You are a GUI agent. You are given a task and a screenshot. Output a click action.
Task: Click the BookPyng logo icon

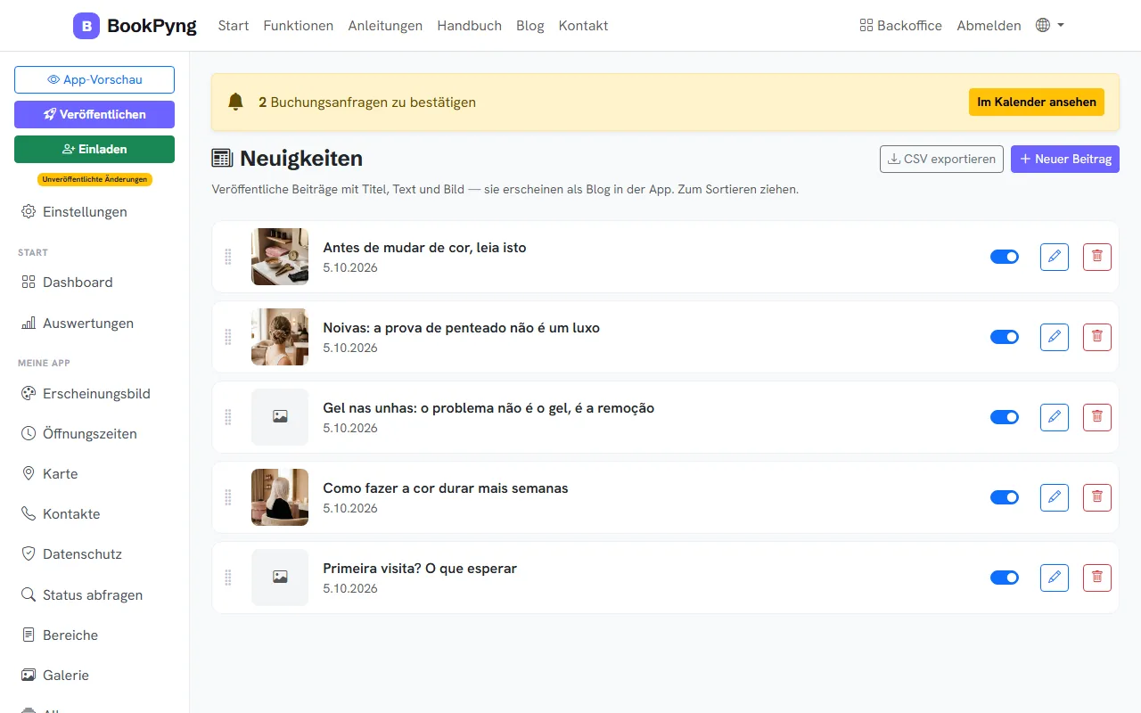(86, 26)
